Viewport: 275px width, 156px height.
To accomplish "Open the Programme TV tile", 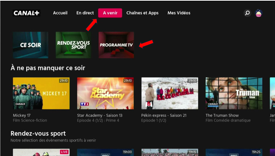I will (x=116, y=45).
